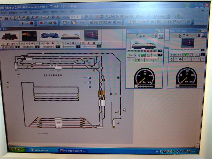Adjust speed slider under first locomotive thumbnail

click(x=9, y=47)
